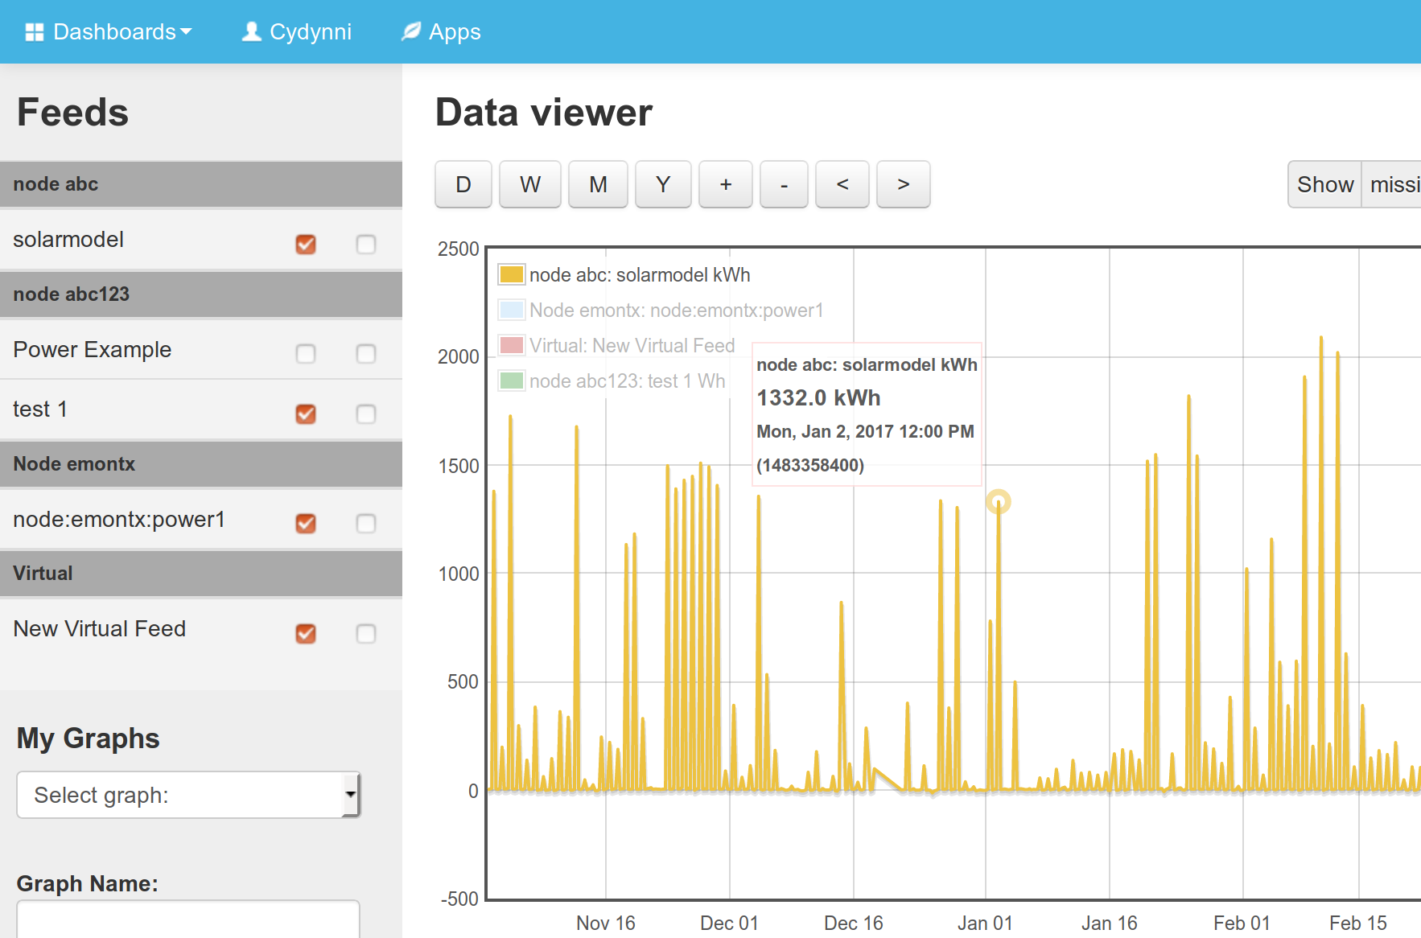Click the yellow solarmodel legend swatch
The height and width of the screenshot is (938, 1421).
click(x=512, y=274)
